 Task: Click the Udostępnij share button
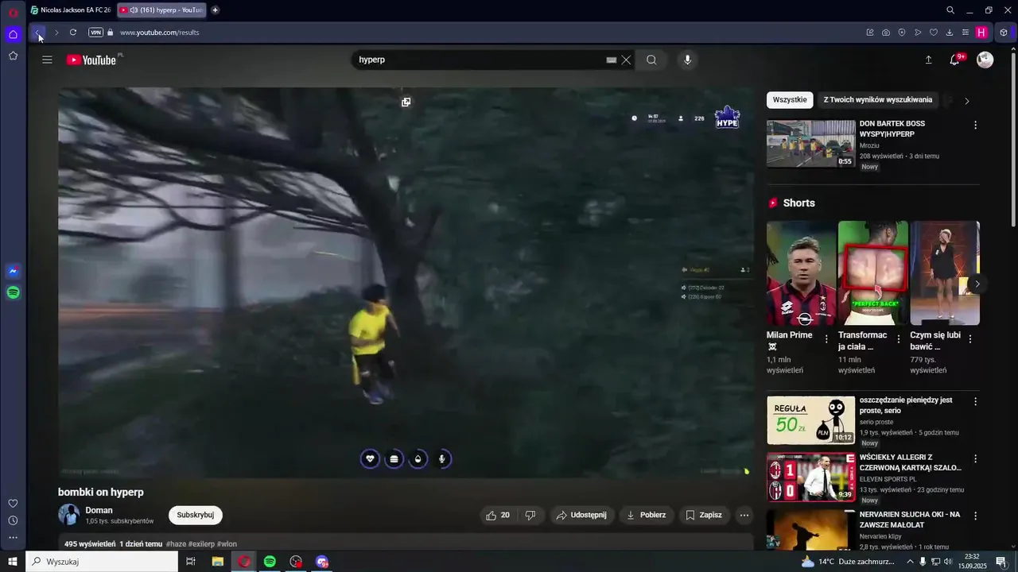tap(581, 515)
